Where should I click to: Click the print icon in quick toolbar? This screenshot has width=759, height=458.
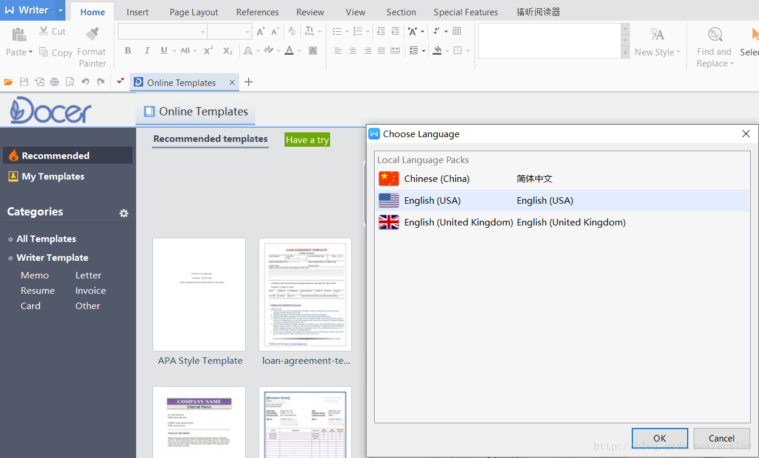click(x=55, y=82)
